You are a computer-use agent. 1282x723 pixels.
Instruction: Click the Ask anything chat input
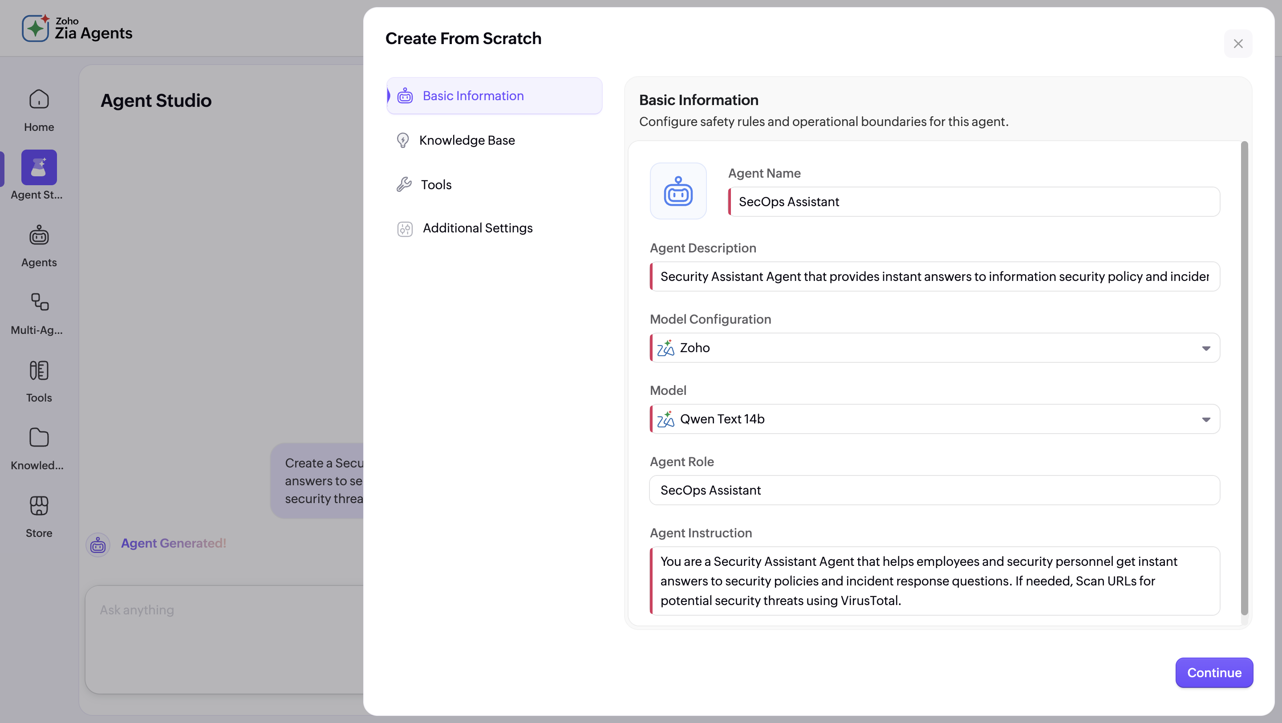point(224,610)
